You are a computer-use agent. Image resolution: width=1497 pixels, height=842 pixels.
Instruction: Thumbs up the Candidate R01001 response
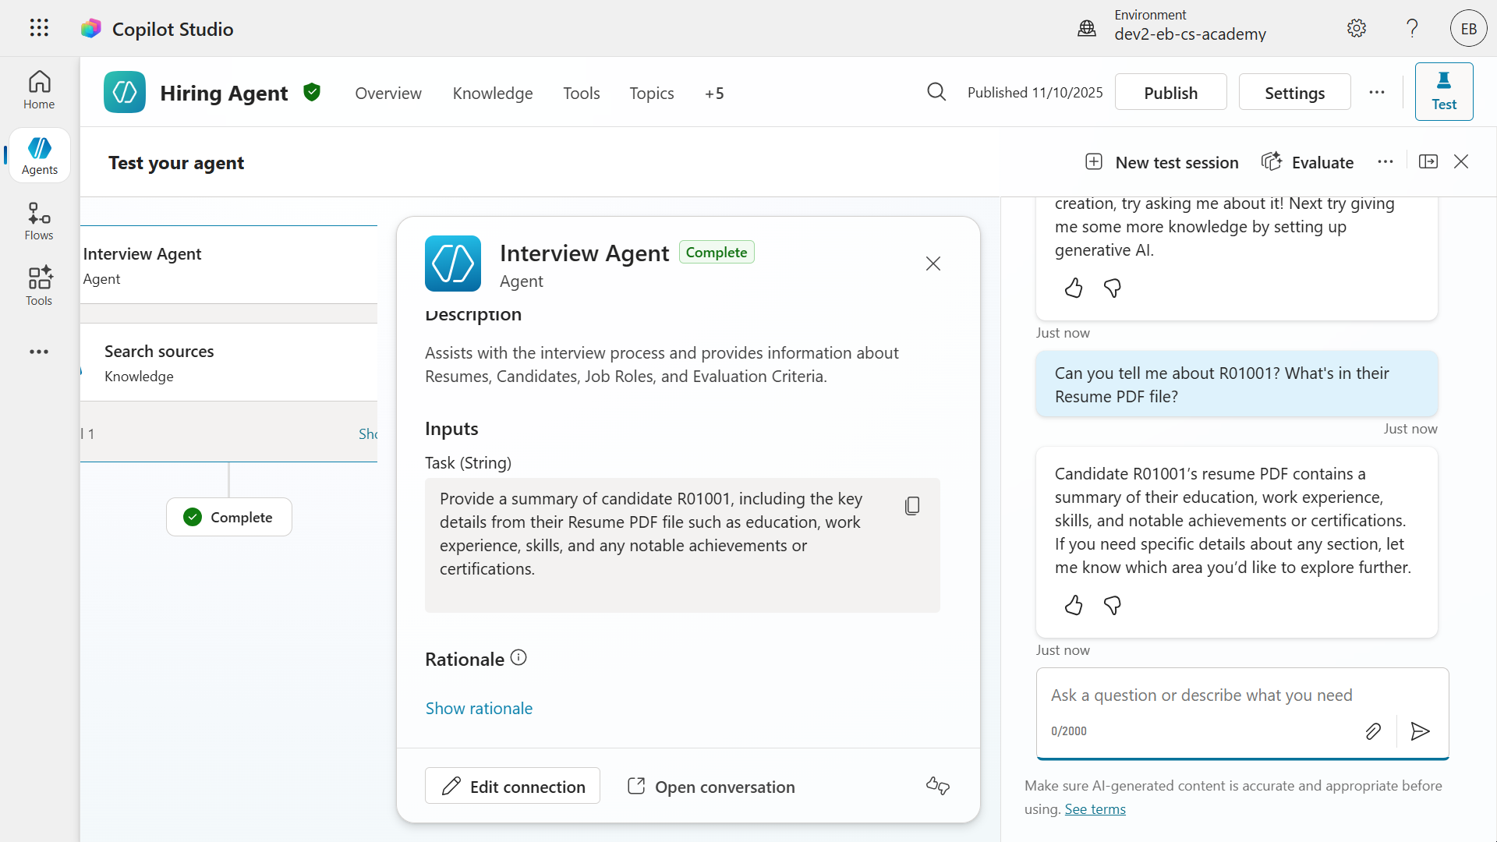click(x=1074, y=605)
